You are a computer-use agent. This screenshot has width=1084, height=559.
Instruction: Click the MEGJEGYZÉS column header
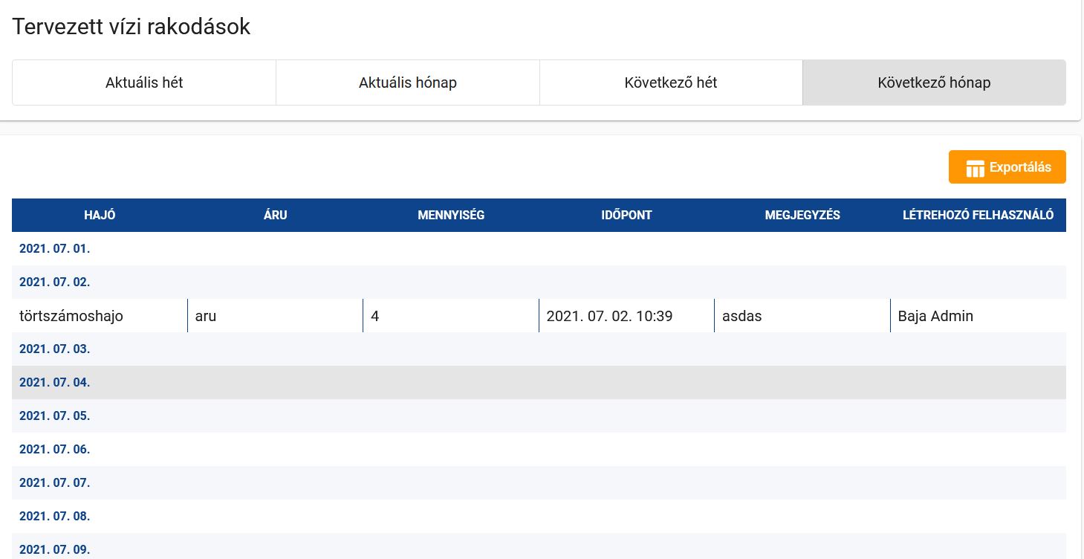[x=802, y=216]
